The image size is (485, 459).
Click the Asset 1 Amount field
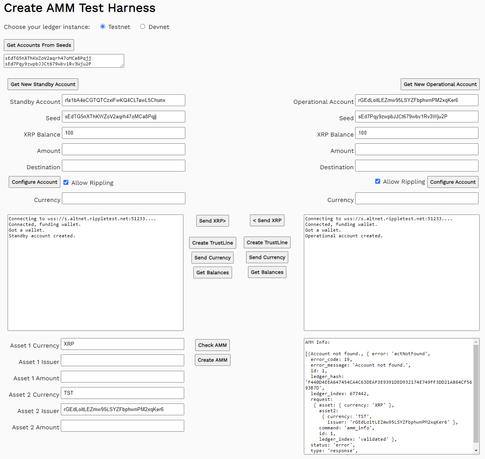122,377
